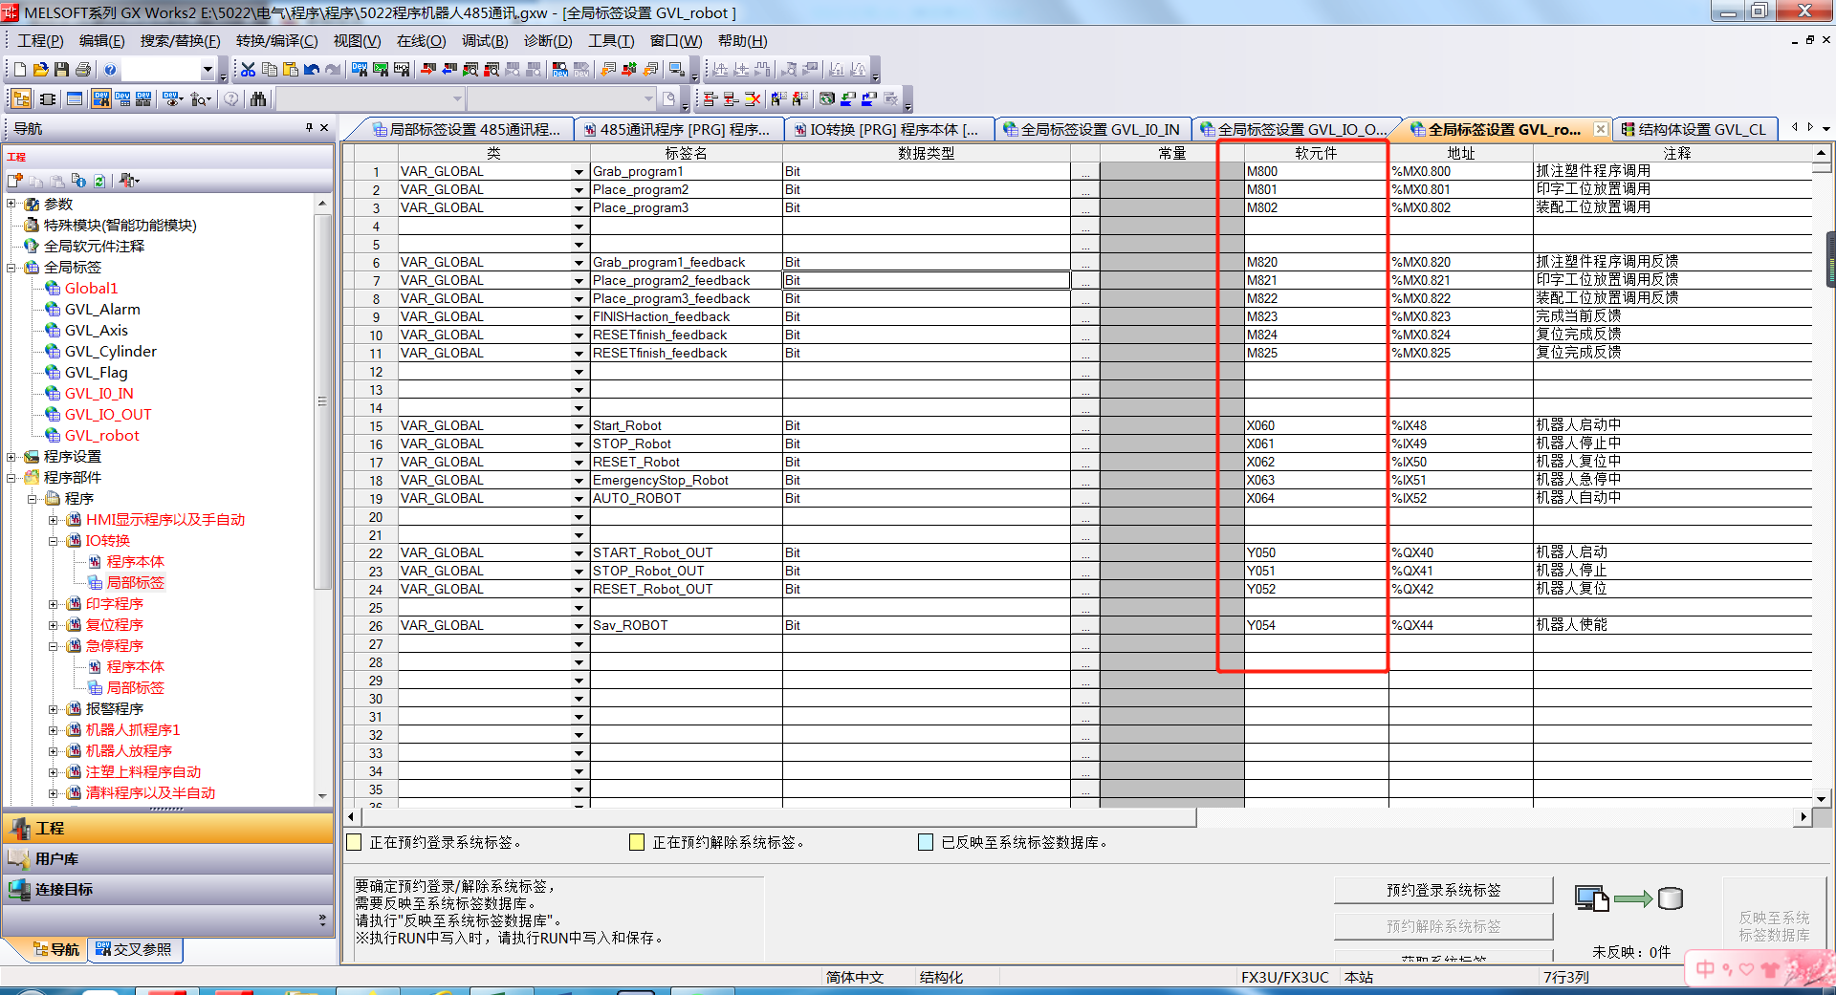Switch to 全局标签设置 GVL_IO_IN tab
The image size is (1836, 995).
(x=1093, y=130)
